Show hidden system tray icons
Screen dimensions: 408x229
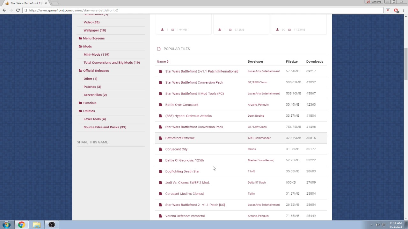(x=371, y=225)
